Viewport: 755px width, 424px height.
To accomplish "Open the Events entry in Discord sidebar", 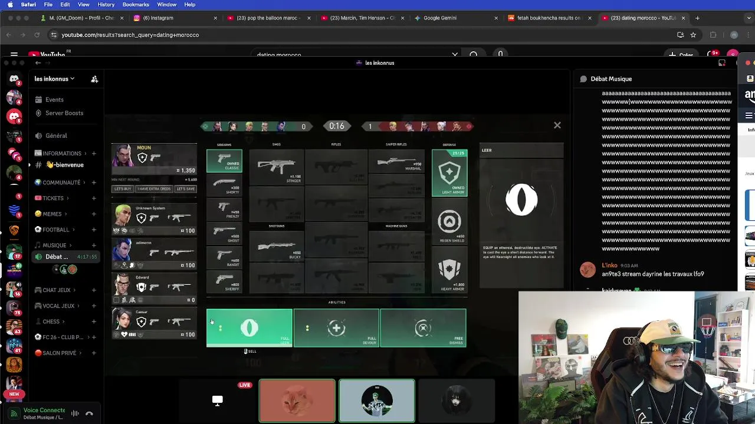I will [54, 100].
